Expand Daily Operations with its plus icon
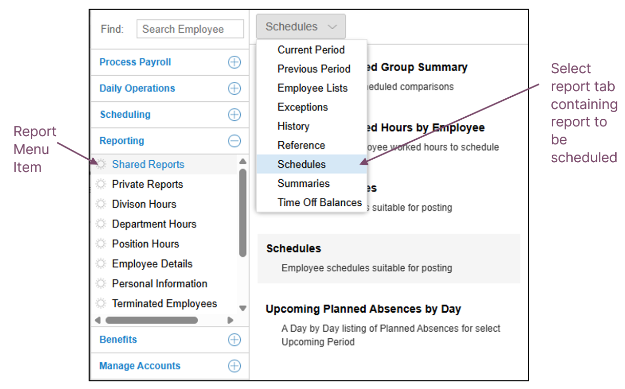Screen dimensions: 625x389 tap(234, 89)
